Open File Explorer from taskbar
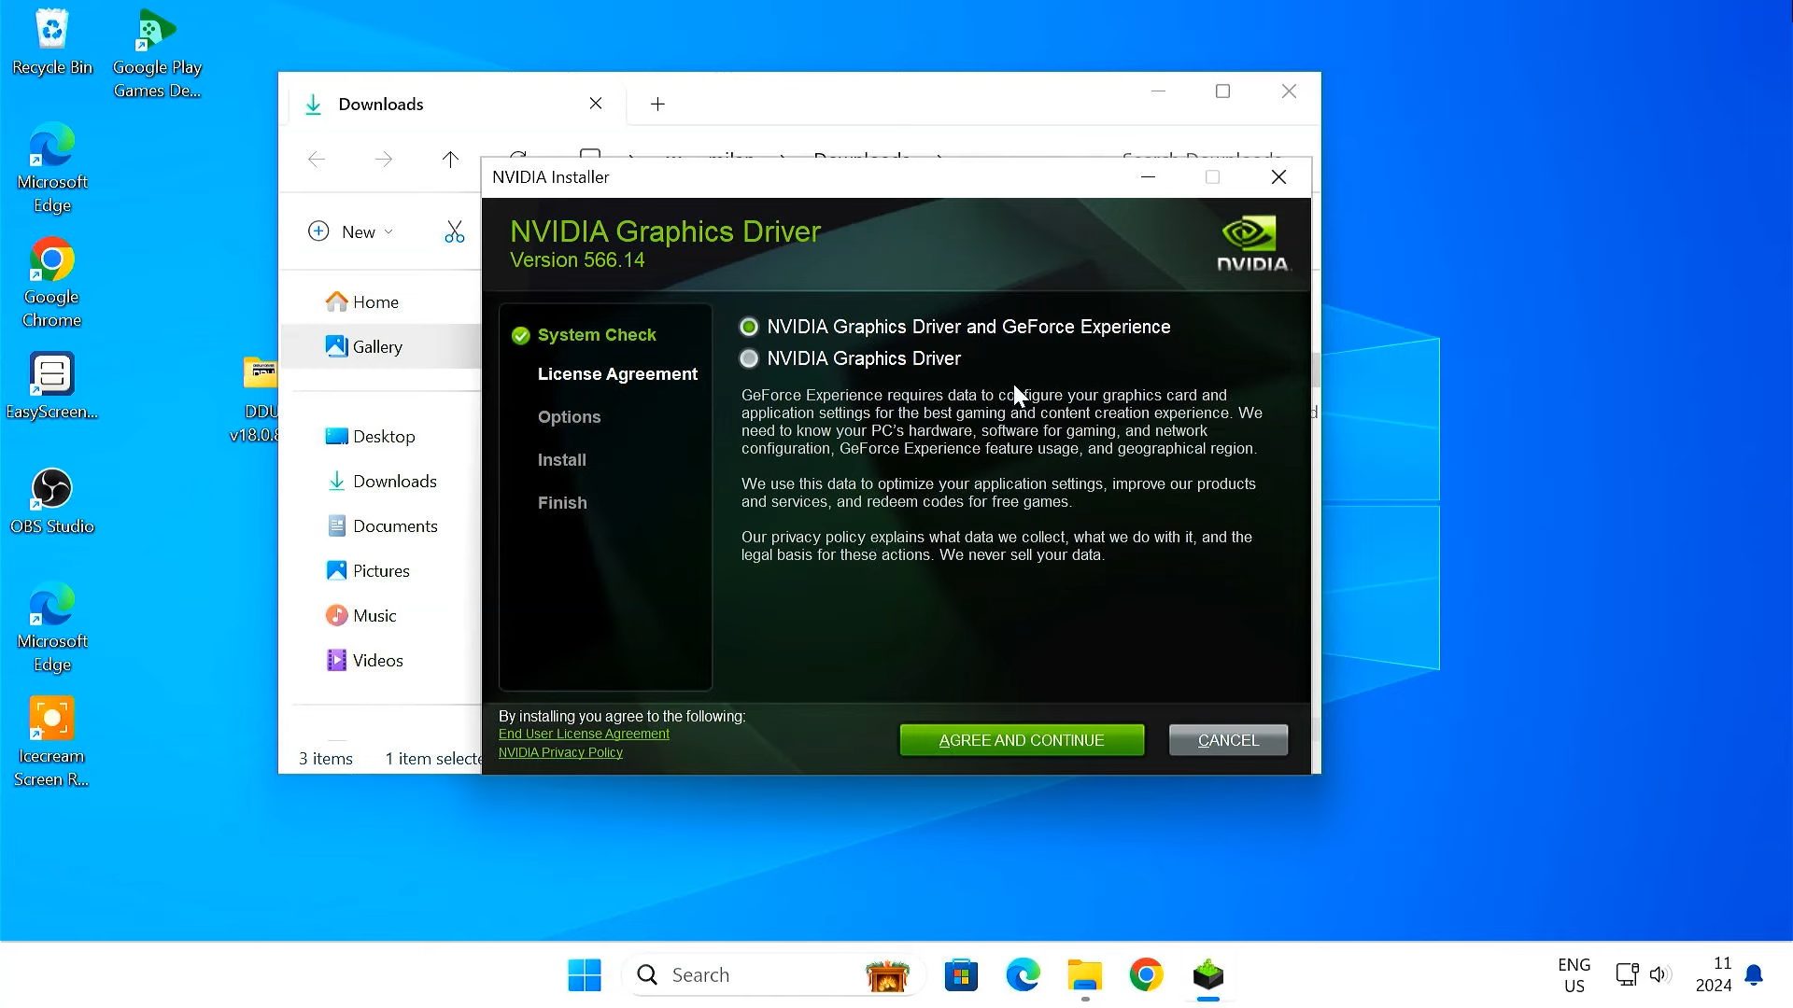The height and width of the screenshot is (1008, 1793). click(1084, 975)
